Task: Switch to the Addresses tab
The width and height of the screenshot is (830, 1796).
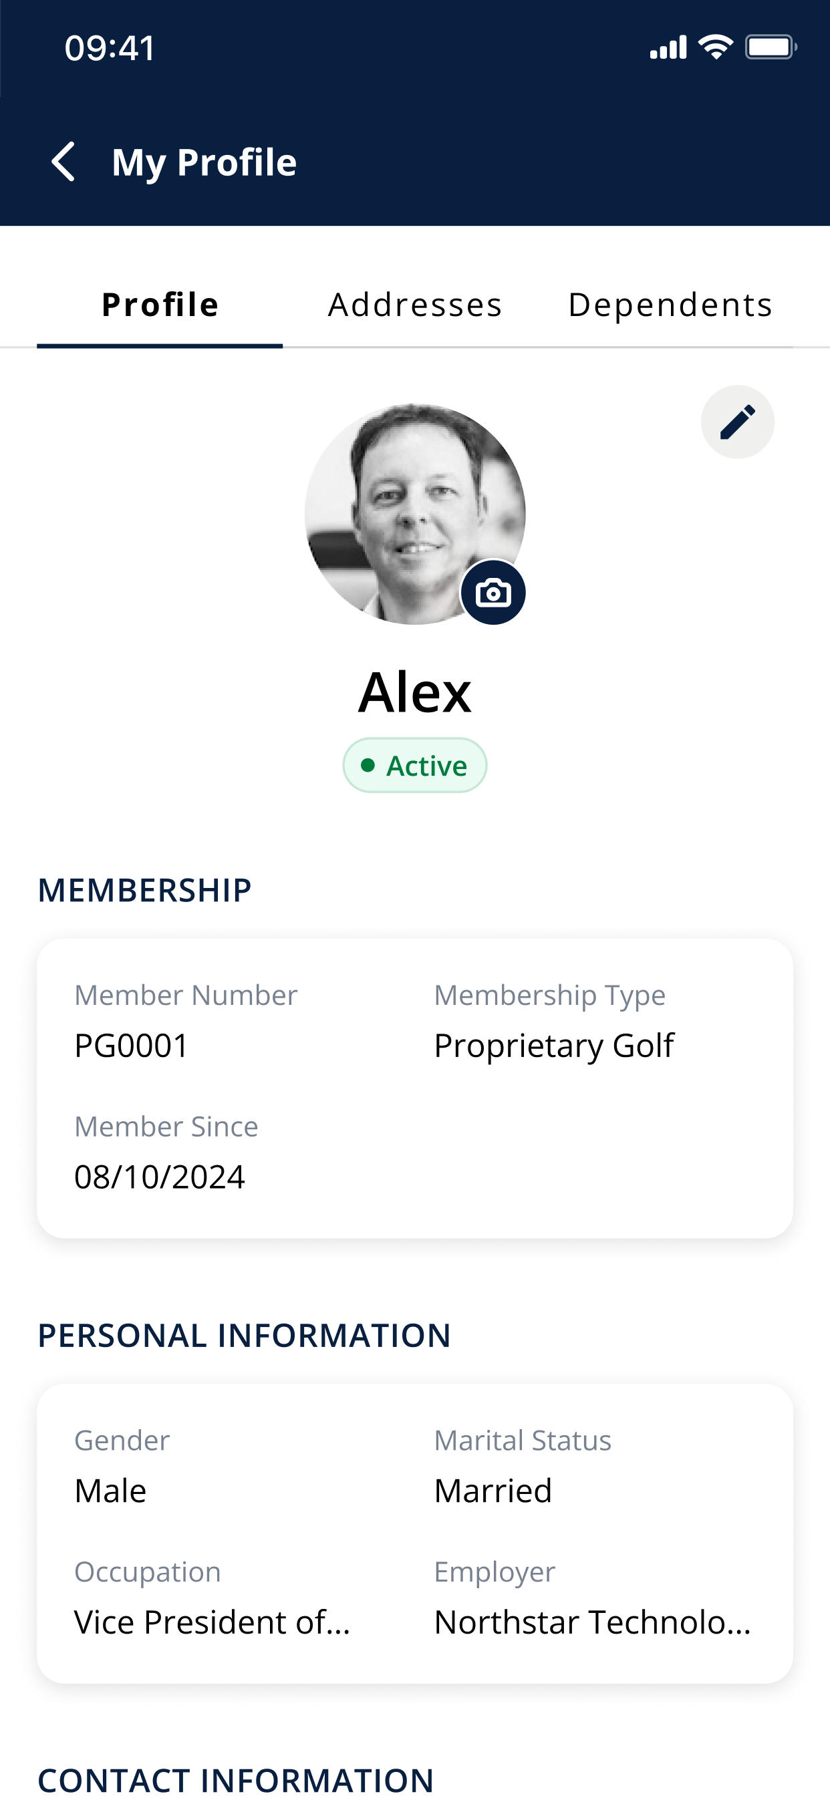Action: 415,305
